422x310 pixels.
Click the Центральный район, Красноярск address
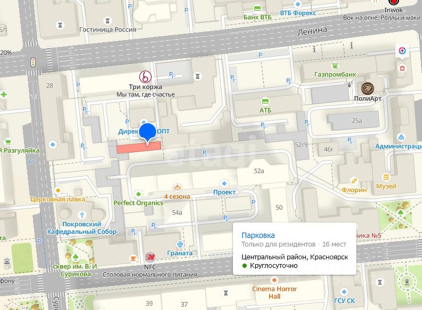[x=295, y=257]
